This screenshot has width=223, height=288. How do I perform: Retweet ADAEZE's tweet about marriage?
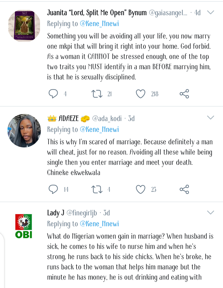[97, 189]
